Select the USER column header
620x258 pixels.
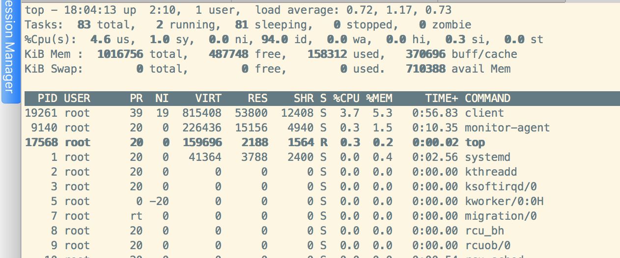(77, 98)
